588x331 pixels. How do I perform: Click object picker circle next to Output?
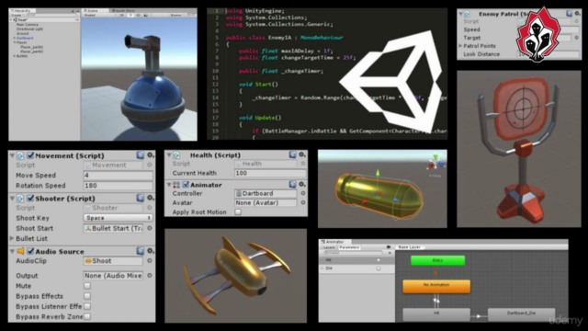click(x=149, y=276)
